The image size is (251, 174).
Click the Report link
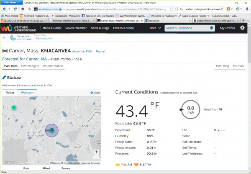100,51
